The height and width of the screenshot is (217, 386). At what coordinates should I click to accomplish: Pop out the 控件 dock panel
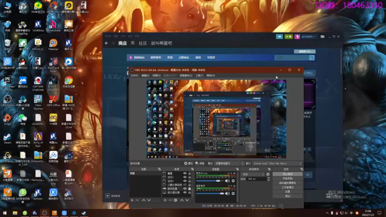302,169
